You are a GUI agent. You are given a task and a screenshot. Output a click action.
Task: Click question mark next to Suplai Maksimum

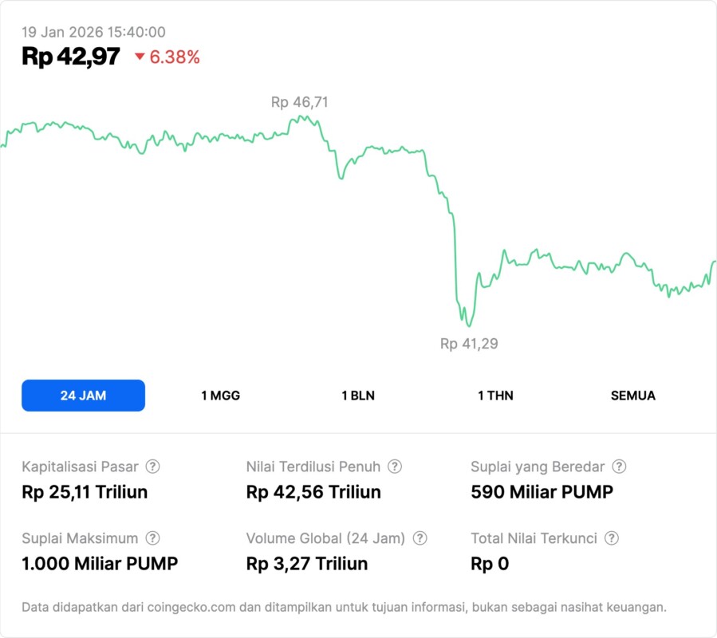[152, 538]
